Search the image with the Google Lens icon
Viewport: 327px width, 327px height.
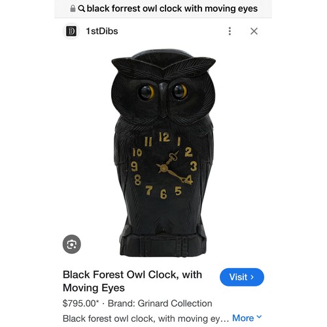pyautogui.click(x=72, y=244)
